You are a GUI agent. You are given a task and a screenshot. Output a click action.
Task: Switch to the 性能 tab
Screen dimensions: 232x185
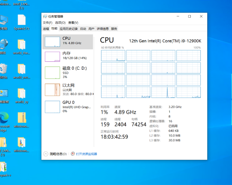click(x=54, y=29)
